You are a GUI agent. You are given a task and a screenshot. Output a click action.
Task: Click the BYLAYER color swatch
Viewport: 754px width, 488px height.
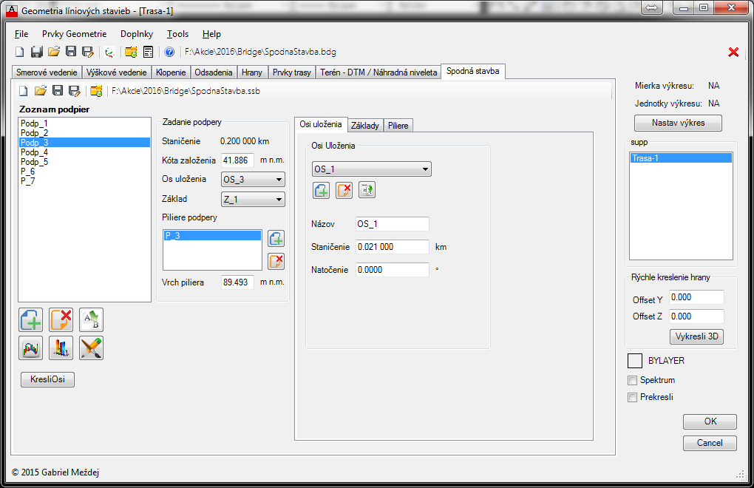coord(634,361)
